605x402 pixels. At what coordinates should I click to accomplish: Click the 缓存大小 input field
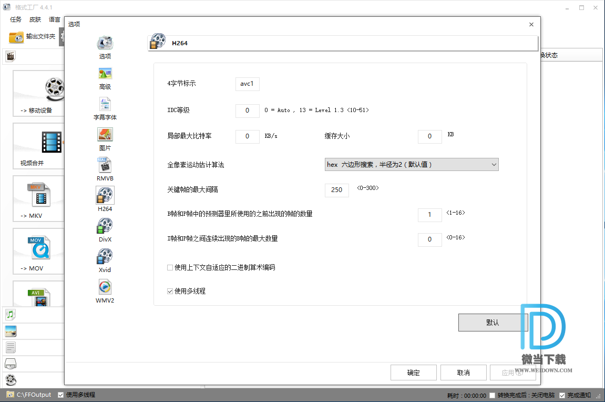[429, 137]
